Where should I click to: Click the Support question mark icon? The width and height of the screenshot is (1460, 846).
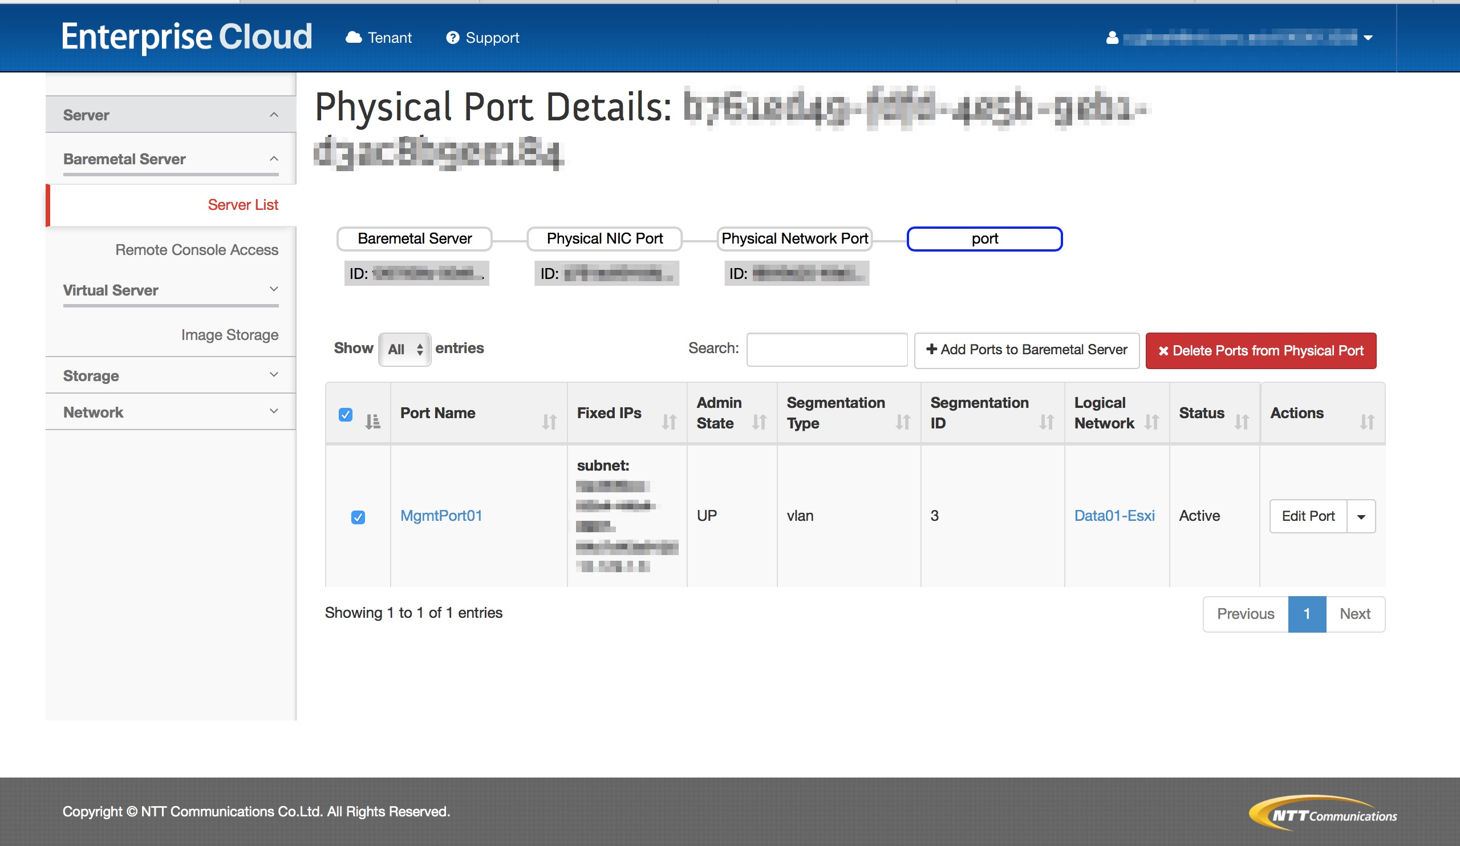[x=452, y=38]
